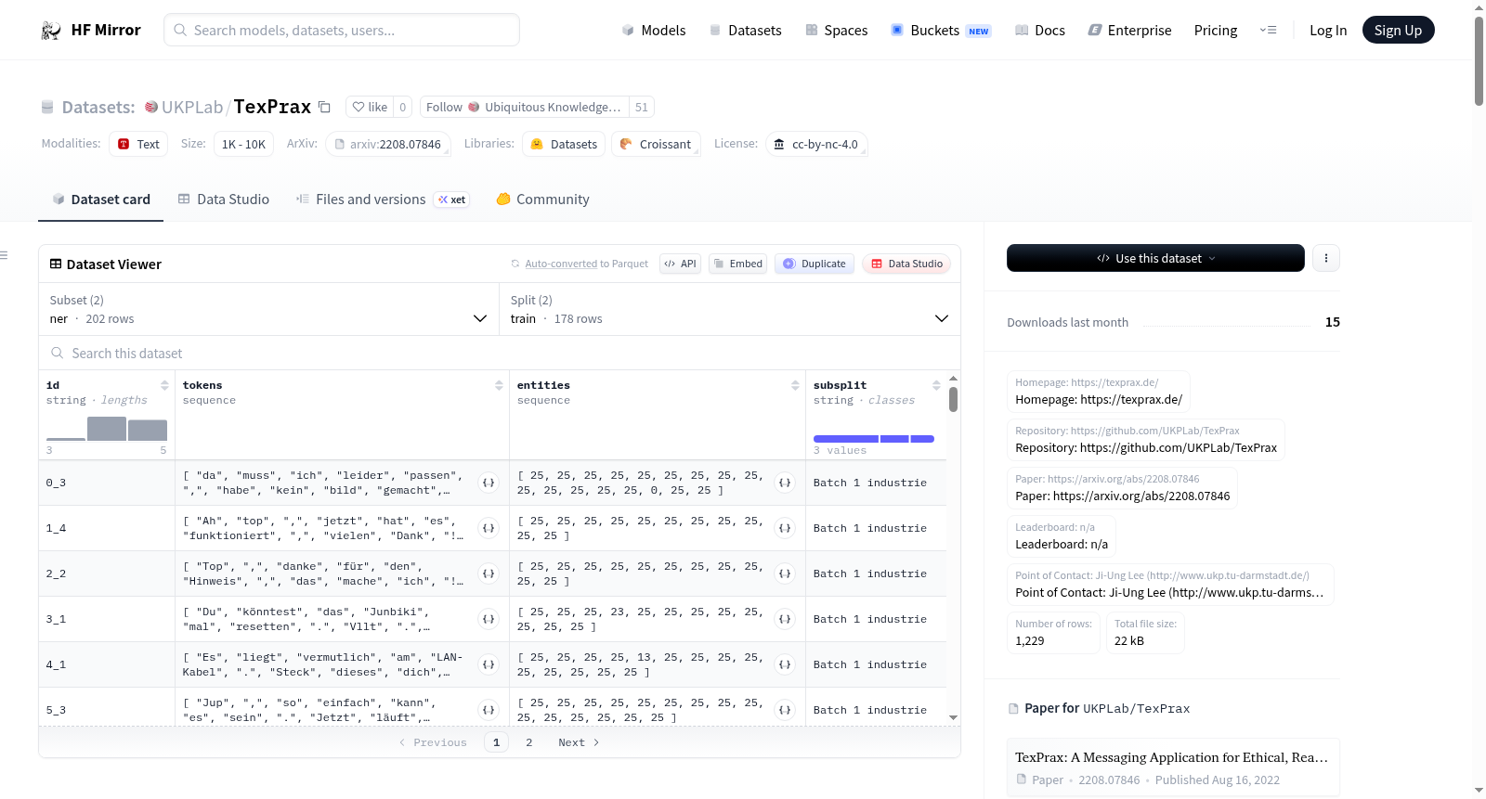Open the Datasets navigation link

pos(746,31)
